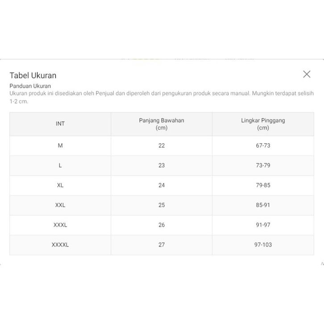Image resolution: width=324 pixels, height=324 pixels.
Task: Click the Tabel Ukuran title
Action: pyautogui.click(x=33, y=75)
